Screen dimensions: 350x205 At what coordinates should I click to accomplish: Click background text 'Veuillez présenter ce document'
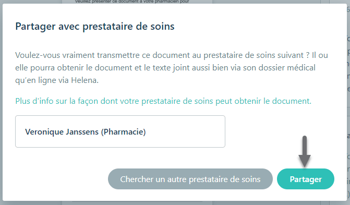pyautogui.click(x=131, y=2)
